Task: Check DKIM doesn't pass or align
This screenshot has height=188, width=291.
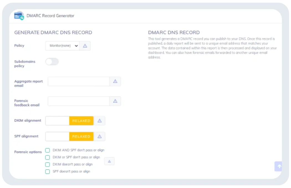Action: (x=47, y=164)
